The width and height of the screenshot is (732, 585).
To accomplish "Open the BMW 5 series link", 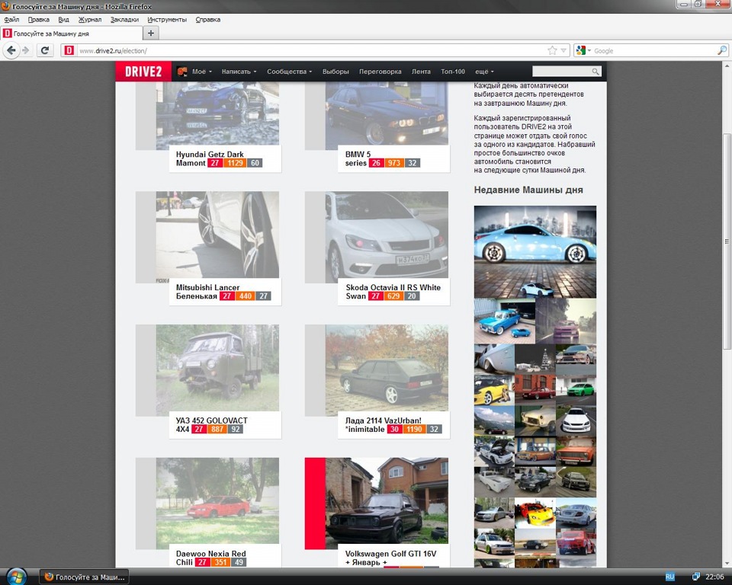I will 358,158.
